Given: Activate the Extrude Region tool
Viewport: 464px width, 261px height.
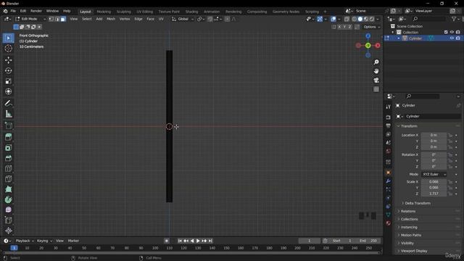Looking at the screenshot, I should point(8,137).
